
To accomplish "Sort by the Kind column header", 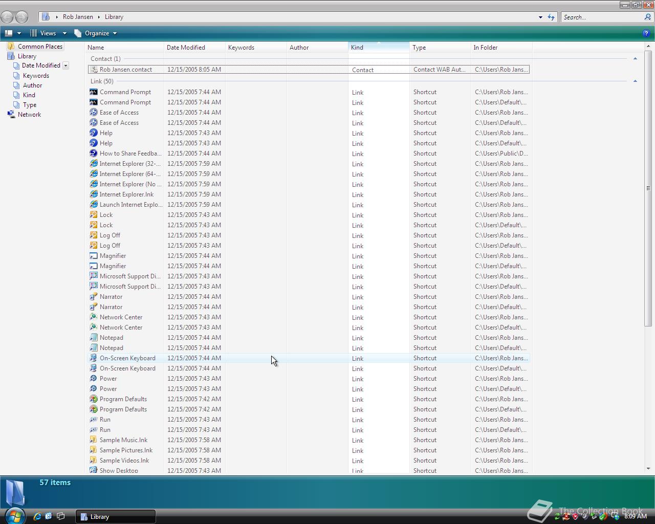I will 379,47.
